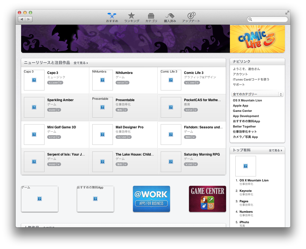Click 全て見る next to ニューリリースと注目作品
The image size is (306, 249).
(x=80, y=63)
